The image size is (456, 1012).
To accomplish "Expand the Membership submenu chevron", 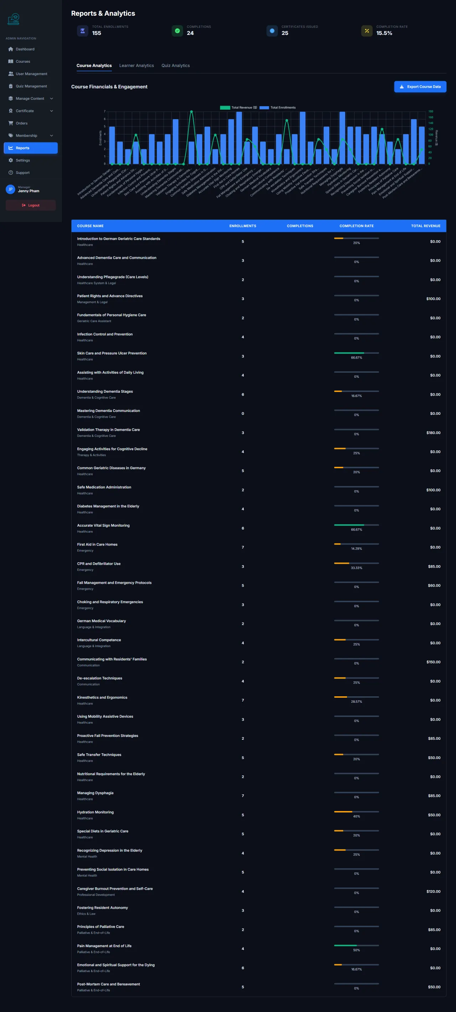I will (51, 135).
